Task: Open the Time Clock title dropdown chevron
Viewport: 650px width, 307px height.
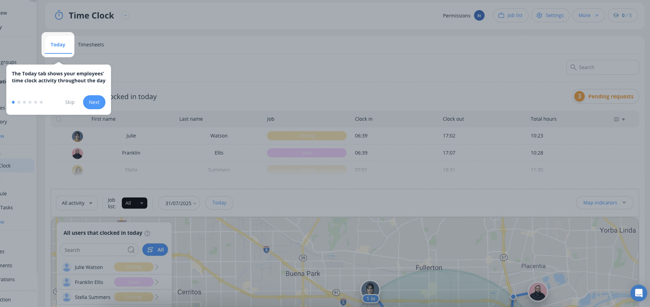Action: 125,15
